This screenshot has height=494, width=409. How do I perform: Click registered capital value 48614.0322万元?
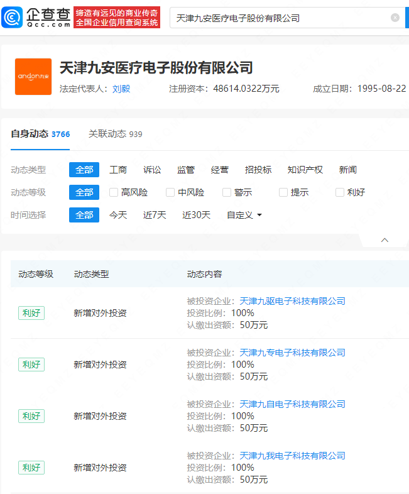(x=246, y=89)
